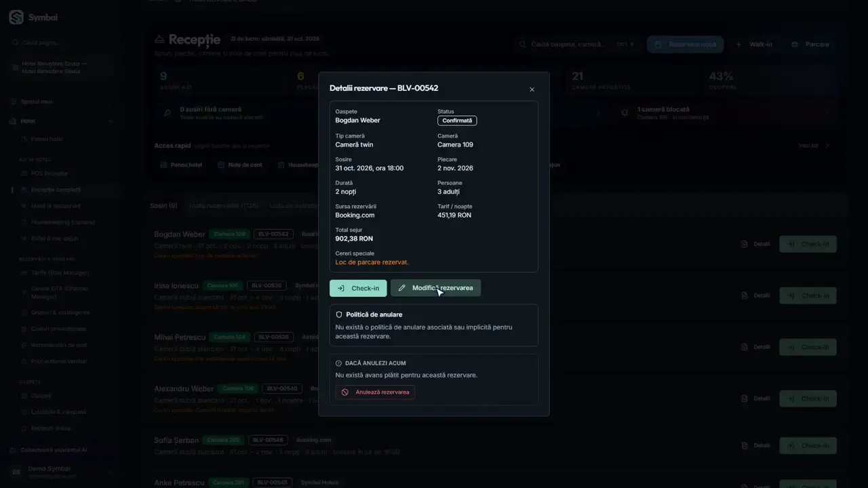Click the Coduri promoționale sidebar icon

[24, 329]
